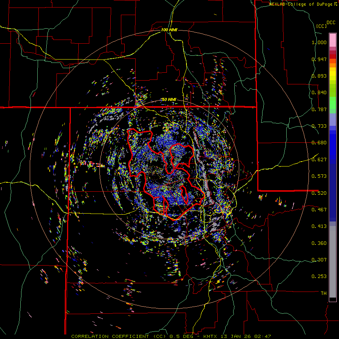Click the 0.733 legend value

click(x=319, y=126)
